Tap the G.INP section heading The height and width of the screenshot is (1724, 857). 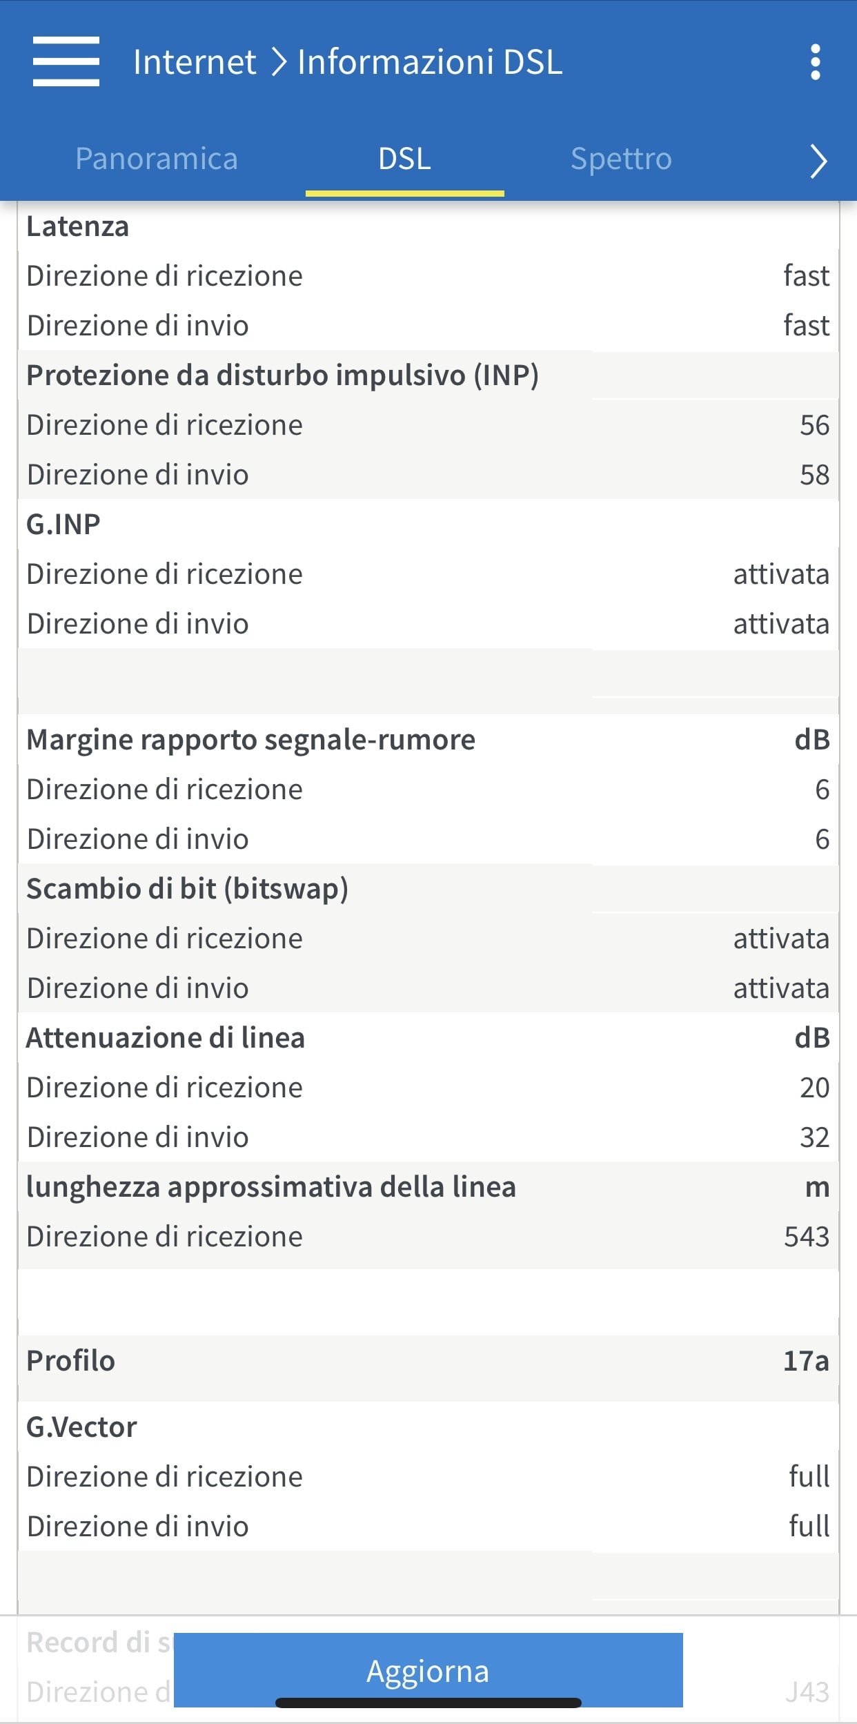click(x=63, y=525)
